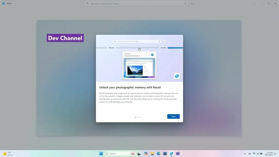The height and width of the screenshot is (157, 279).
Task: Click the microphone icon in the search bar
Action: pyautogui.click(x=185, y=4)
